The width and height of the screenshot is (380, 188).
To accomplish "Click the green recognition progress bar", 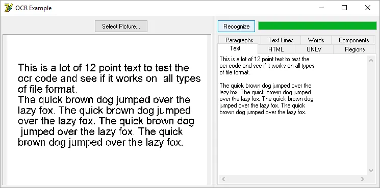I will tap(317, 25).
